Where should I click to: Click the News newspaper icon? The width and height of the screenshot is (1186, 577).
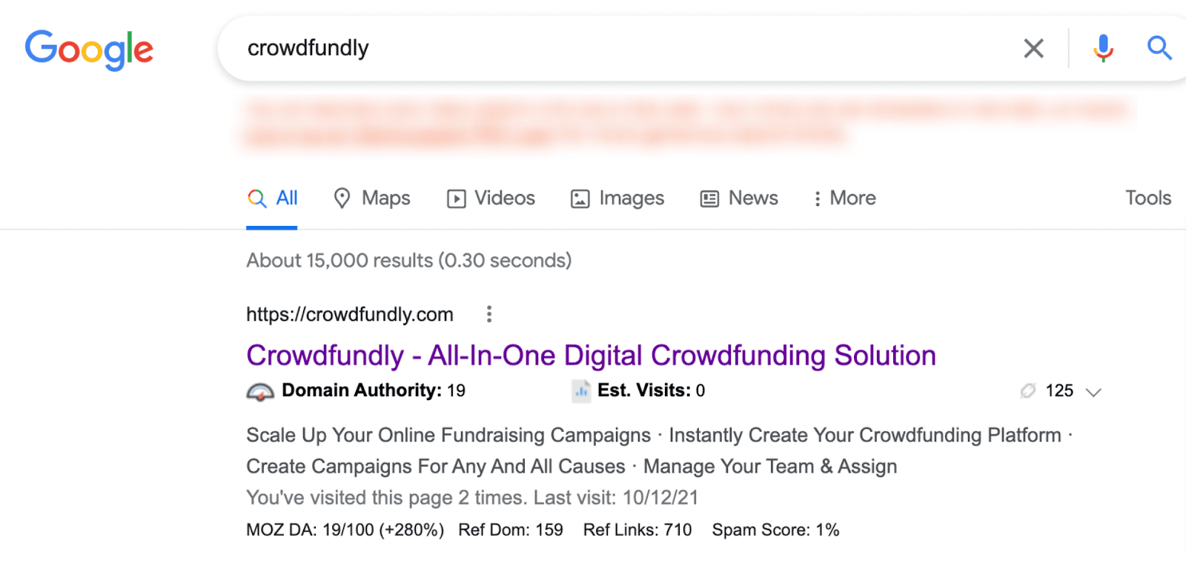(709, 198)
